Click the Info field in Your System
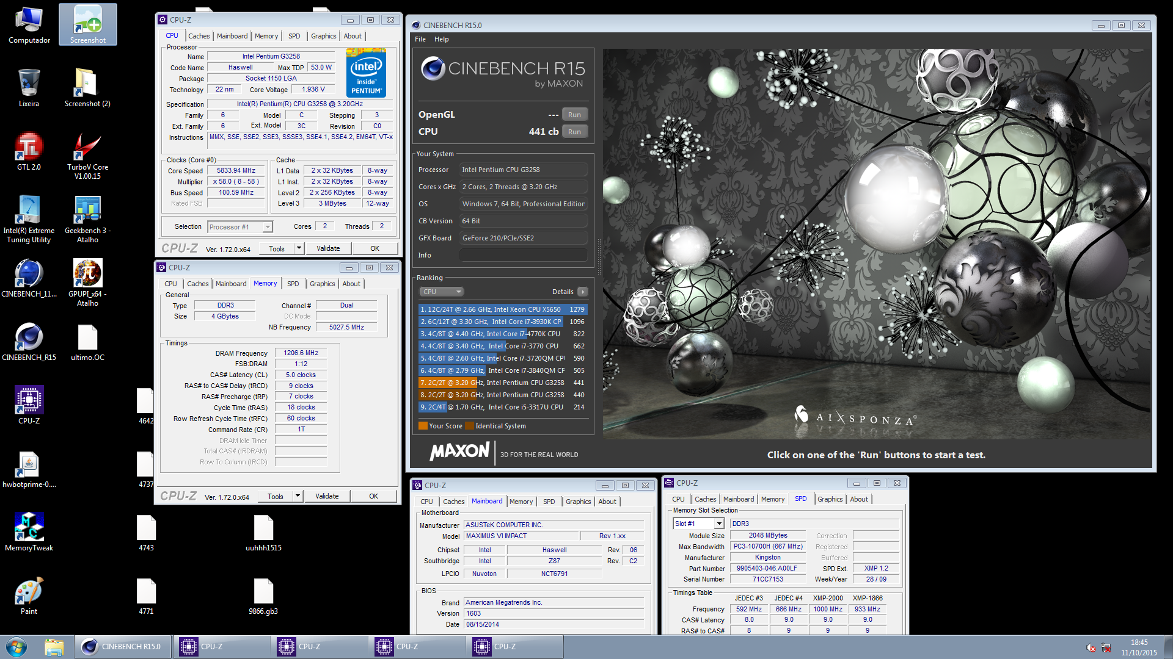1173x659 pixels. pos(524,255)
